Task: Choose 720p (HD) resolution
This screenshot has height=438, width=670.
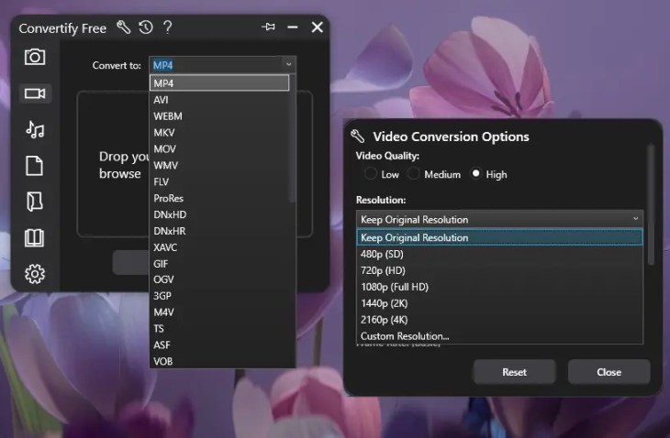Action: (499, 270)
